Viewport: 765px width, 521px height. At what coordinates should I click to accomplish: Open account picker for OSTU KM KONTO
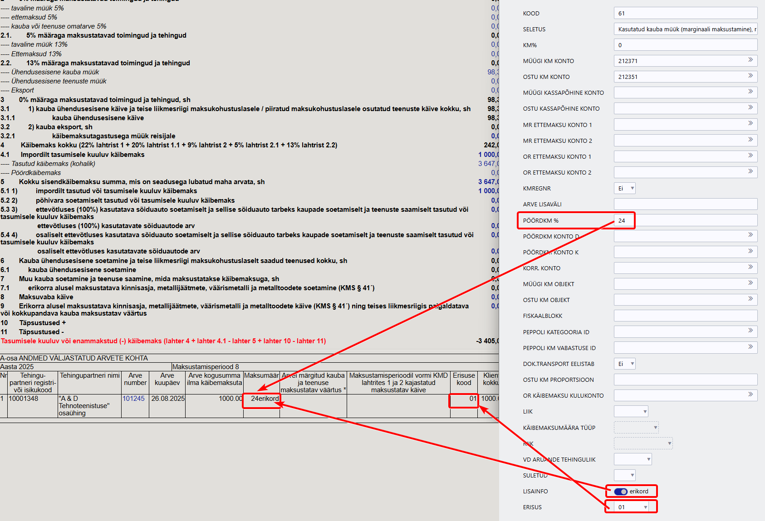click(750, 76)
